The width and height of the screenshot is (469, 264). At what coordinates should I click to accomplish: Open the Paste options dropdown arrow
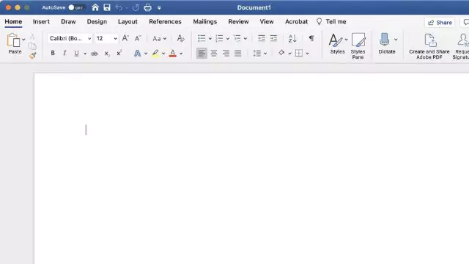pyautogui.click(x=23, y=39)
